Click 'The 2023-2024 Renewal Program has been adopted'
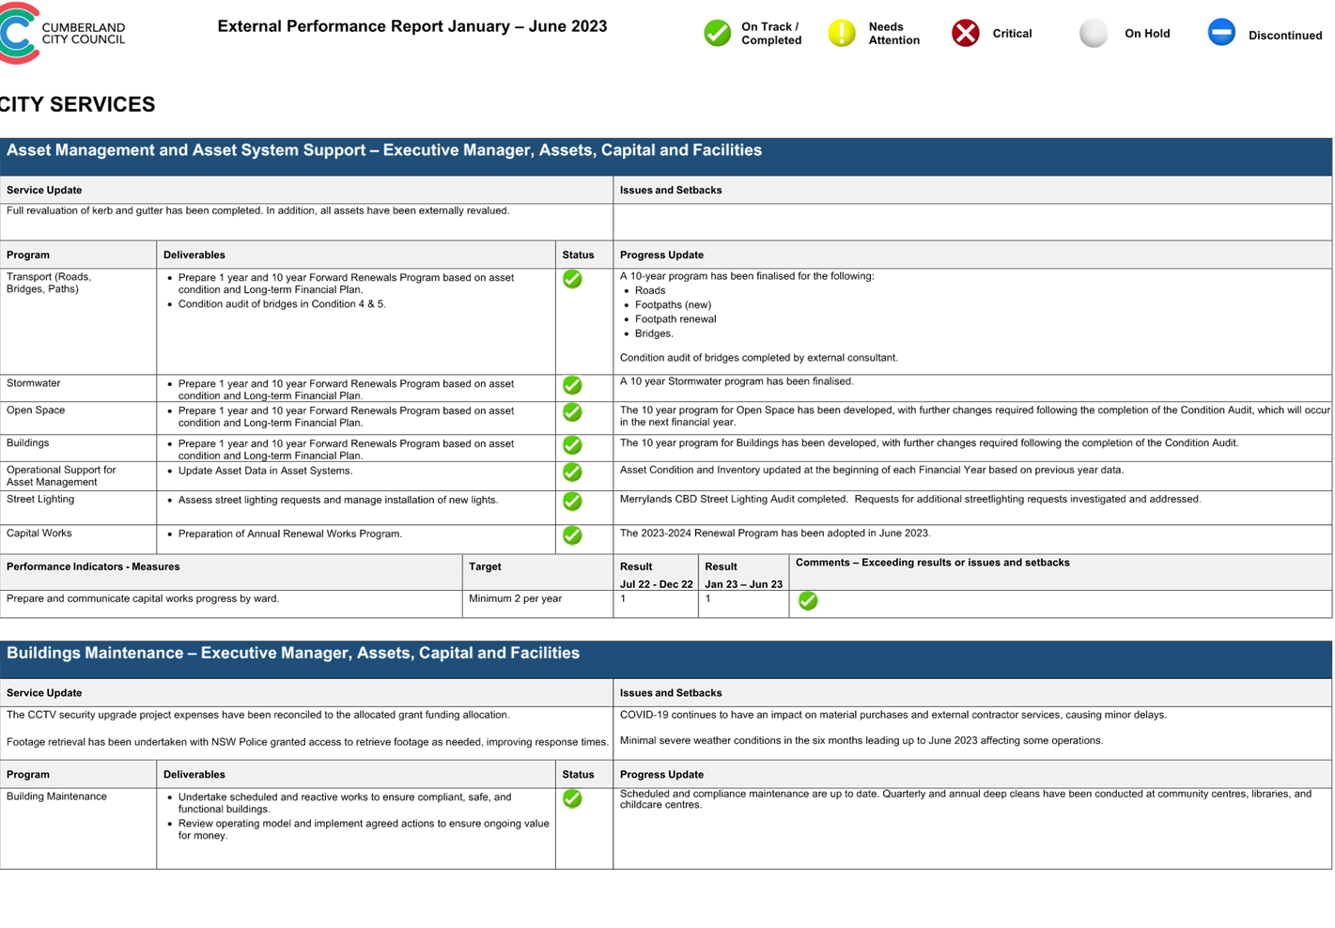The image size is (1335, 928). [x=775, y=533]
